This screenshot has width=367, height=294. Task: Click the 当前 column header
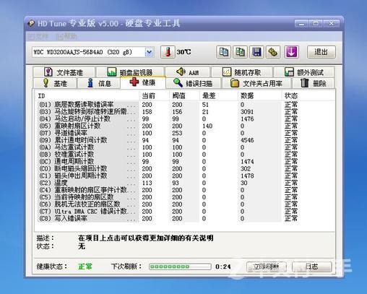(x=154, y=95)
